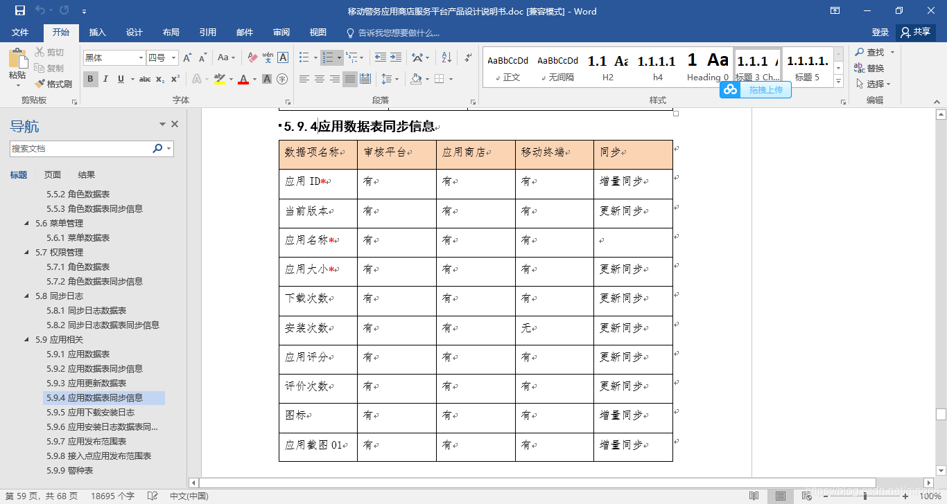Align paragraph text to the right
Image resolution: width=947 pixels, height=504 pixels.
click(335, 79)
